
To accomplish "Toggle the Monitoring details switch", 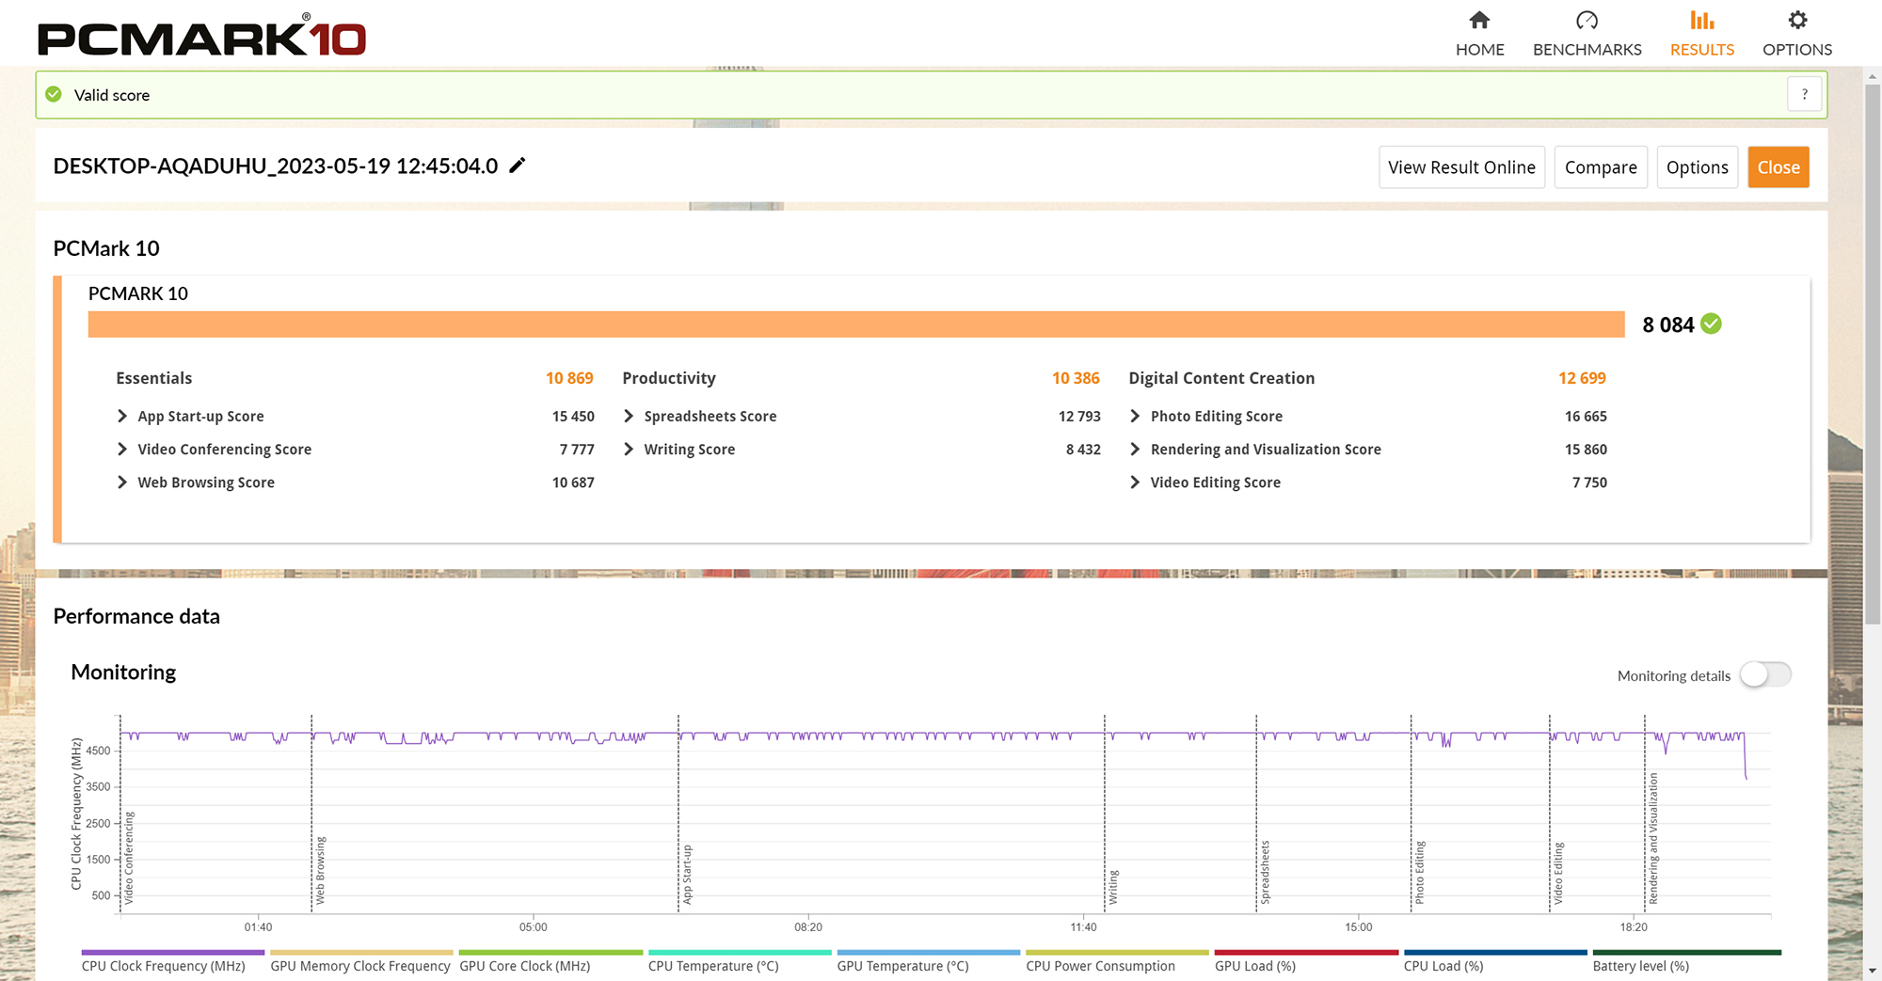I will [x=1765, y=674].
